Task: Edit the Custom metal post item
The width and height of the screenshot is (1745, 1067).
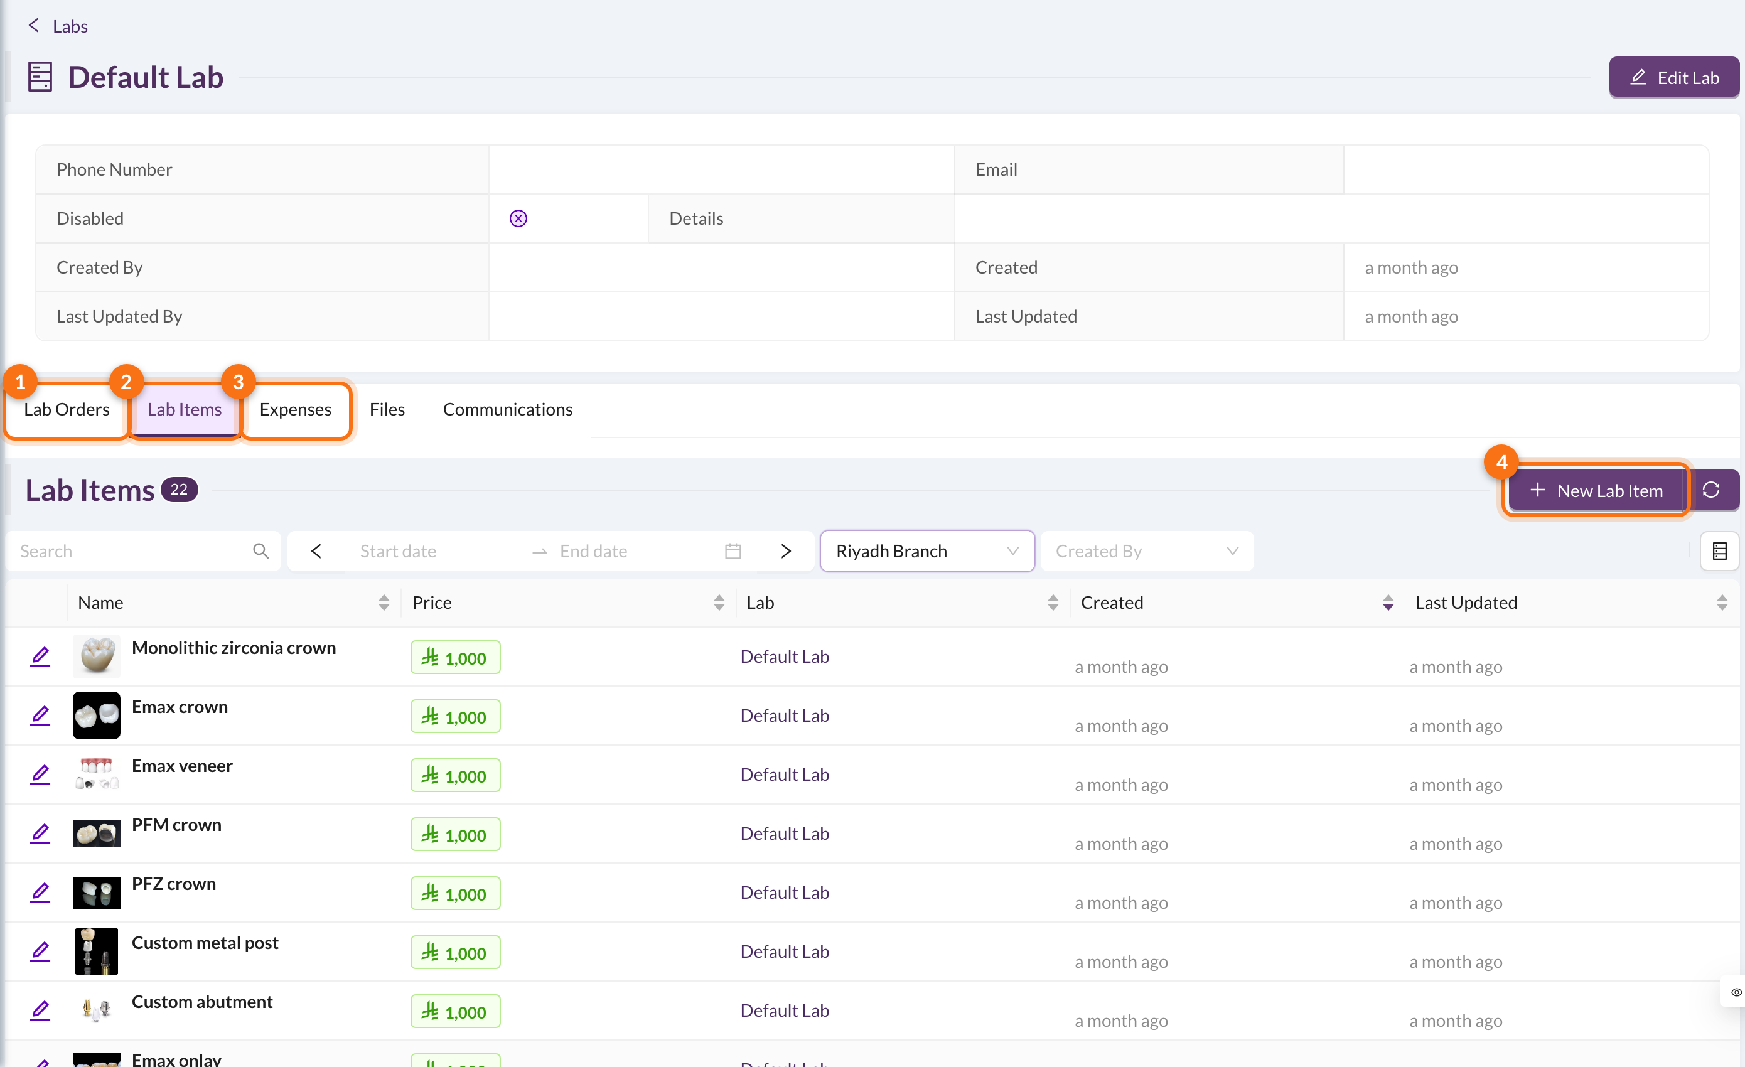Action: tap(40, 952)
